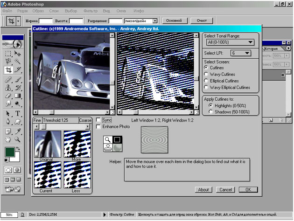294x221 pixels.
Task: Enable the Enhance Photo checkbox
Action: [x=98, y=127]
